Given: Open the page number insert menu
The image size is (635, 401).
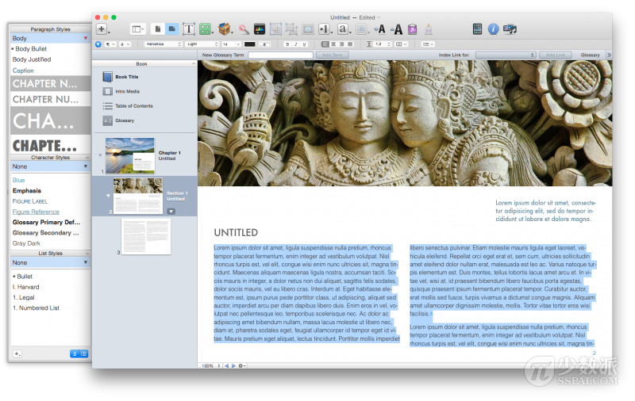Looking at the screenshot, I should (325, 29).
